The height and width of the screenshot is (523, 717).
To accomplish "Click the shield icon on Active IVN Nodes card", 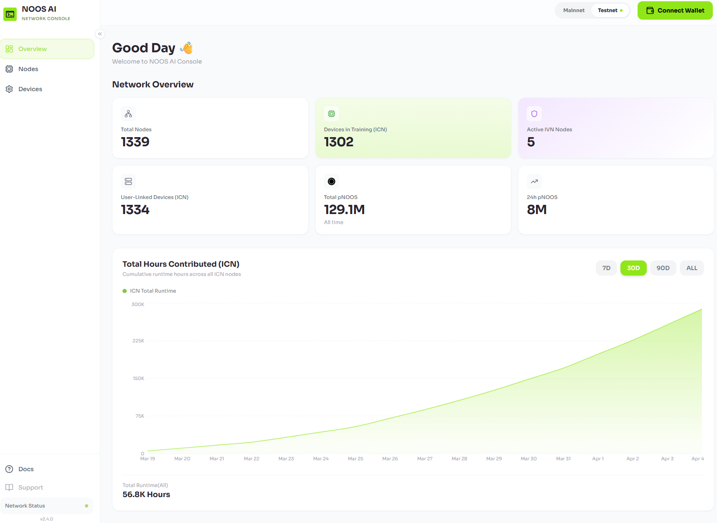I will coord(534,113).
